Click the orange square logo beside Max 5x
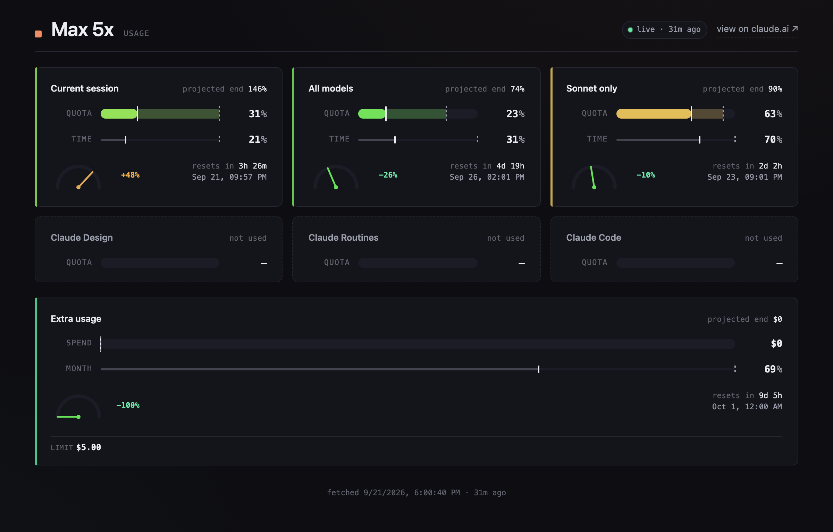Image resolution: width=833 pixels, height=532 pixels. 38,34
